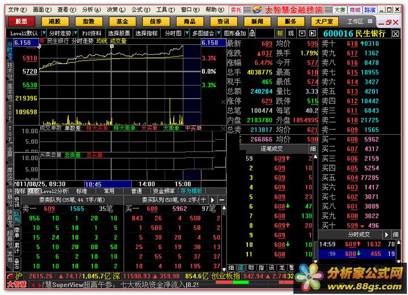
Task: Click 图形叠加 toolbar button
Action: [235, 33]
